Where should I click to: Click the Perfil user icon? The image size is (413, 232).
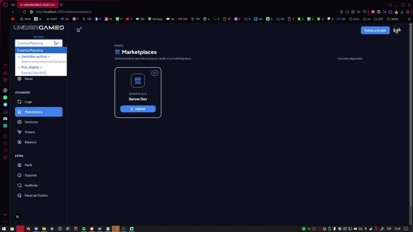pos(19,165)
